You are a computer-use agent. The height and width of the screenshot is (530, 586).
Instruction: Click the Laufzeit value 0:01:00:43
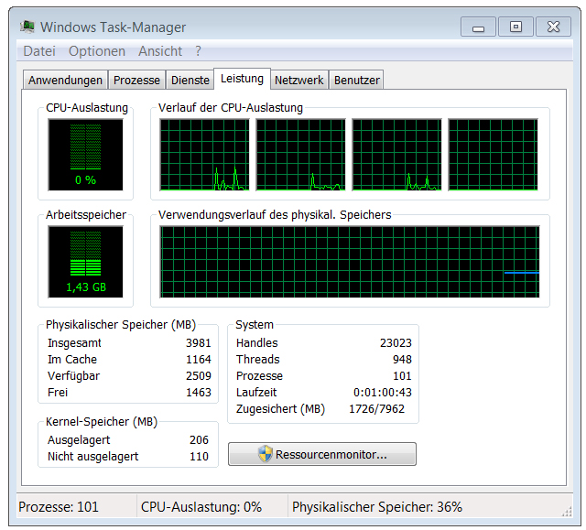[x=383, y=392]
